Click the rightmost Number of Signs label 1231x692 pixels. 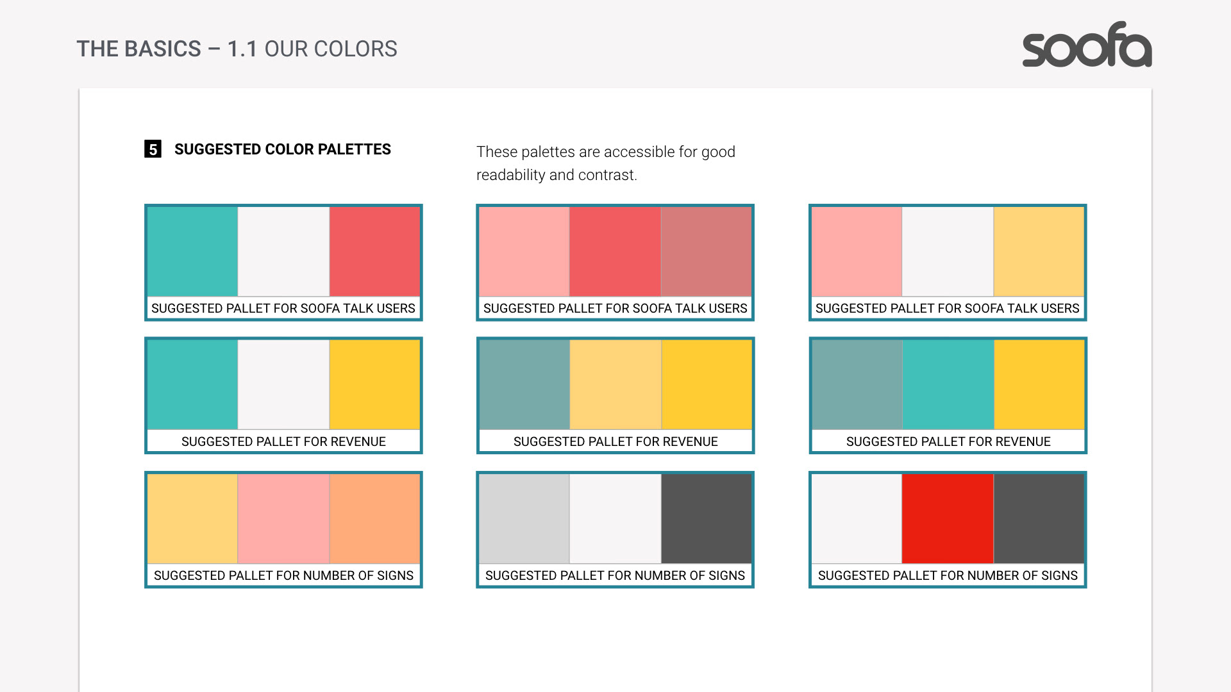[x=947, y=575]
